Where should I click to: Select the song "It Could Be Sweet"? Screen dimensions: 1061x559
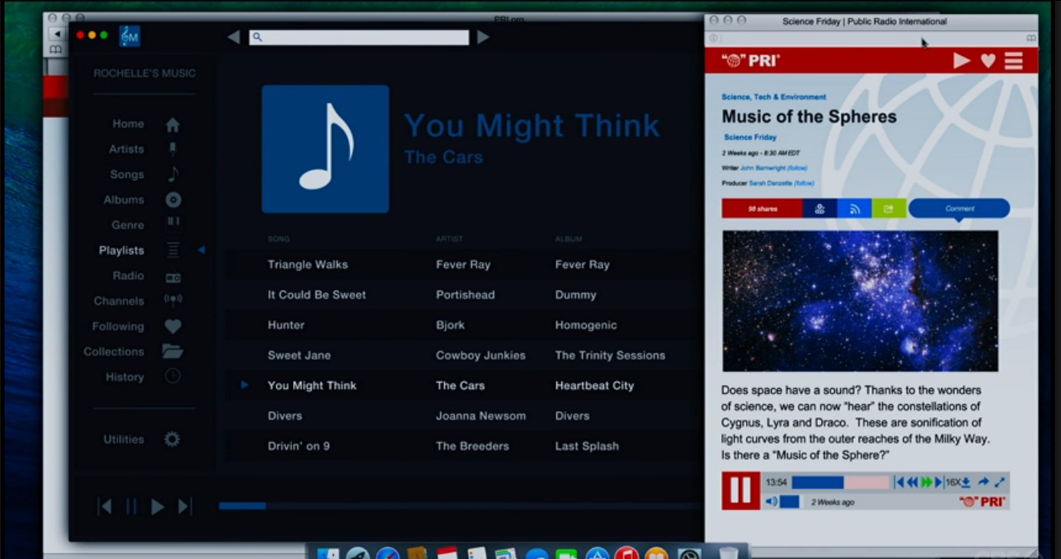point(317,294)
